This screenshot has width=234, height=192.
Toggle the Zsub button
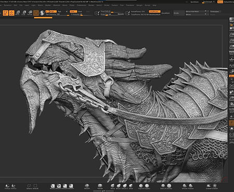click(80, 11)
